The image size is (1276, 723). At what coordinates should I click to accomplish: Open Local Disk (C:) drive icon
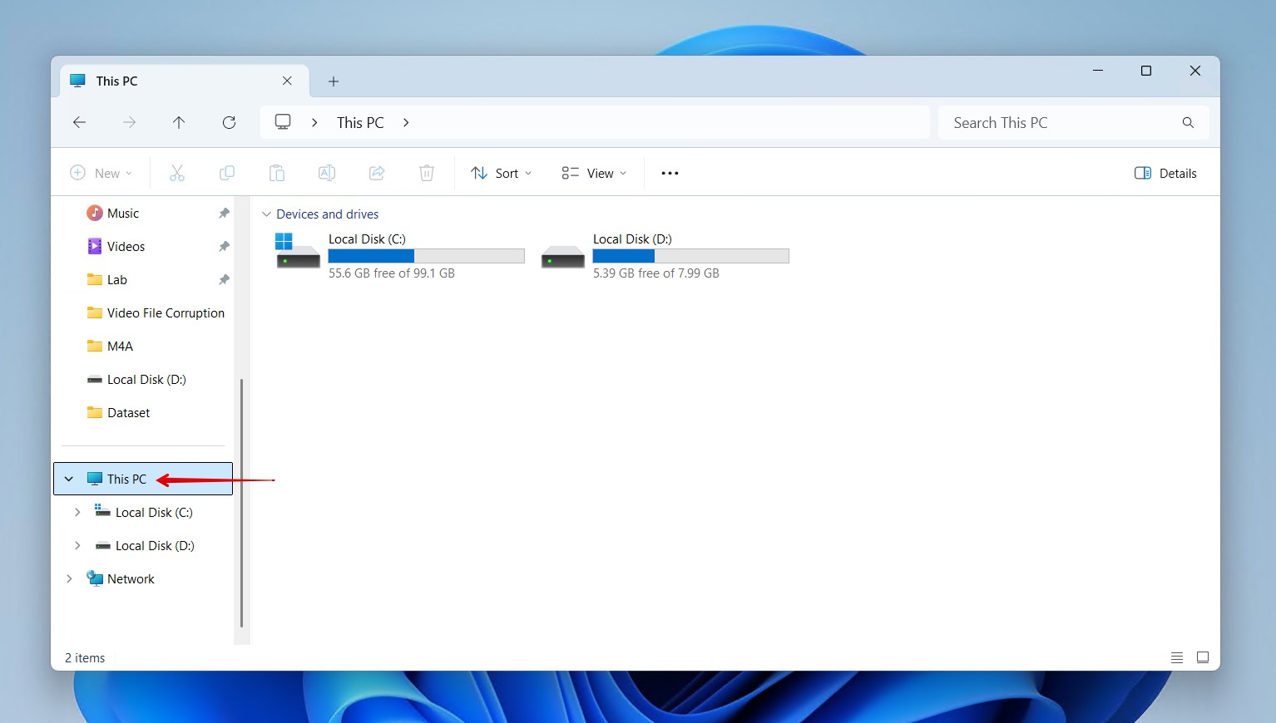pyautogui.click(x=297, y=253)
